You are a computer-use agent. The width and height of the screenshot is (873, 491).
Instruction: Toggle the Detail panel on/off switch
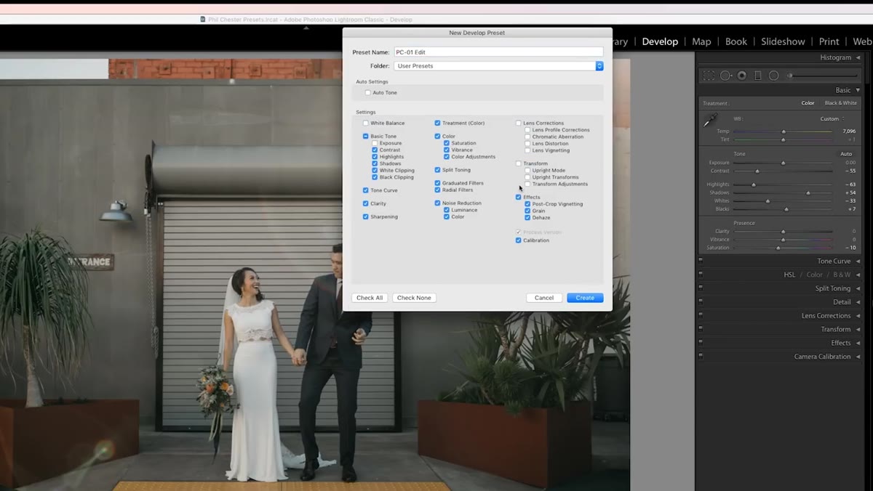point(701,302)
